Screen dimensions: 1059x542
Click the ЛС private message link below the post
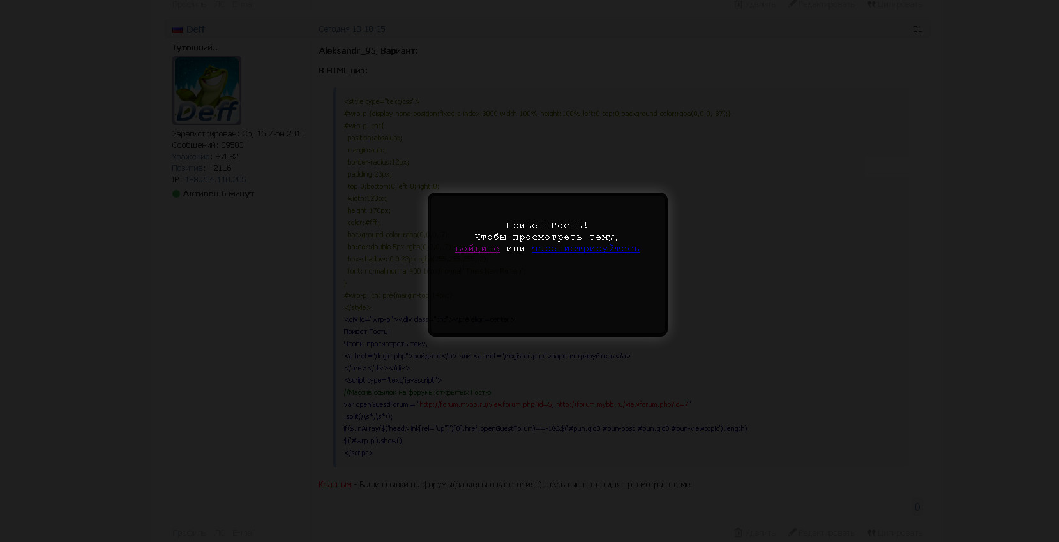pyautogui.click(x=220, y=533)
